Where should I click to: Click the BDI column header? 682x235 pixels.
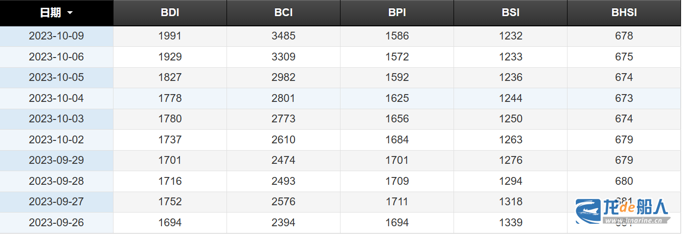coord(170,13)
